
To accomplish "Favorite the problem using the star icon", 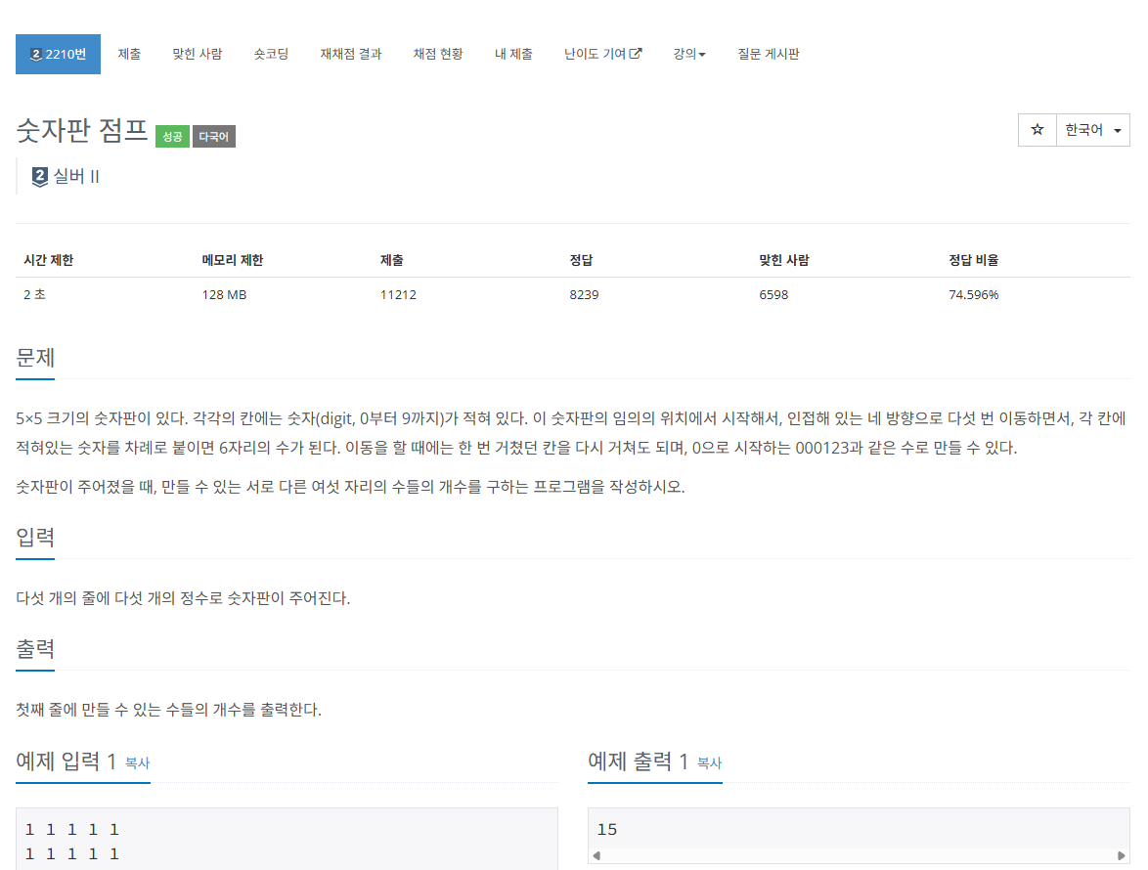I will pyautogui.click(x=1037, y=129).
